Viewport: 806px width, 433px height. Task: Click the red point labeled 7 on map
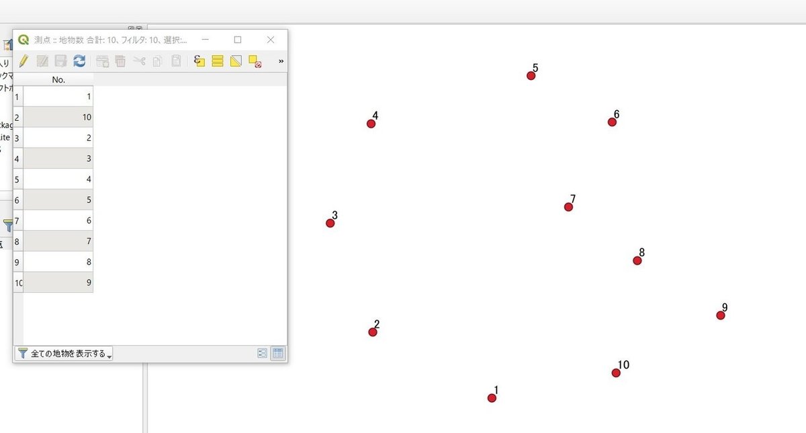tap(568, 207)
